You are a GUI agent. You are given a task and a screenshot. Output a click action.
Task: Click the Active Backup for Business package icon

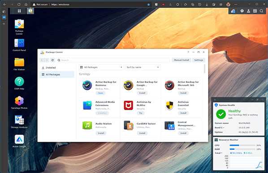pos(87,85)
